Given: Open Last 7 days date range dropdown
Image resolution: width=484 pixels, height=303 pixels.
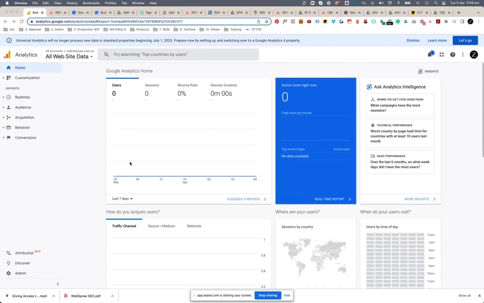Looking at the screenshot, I should [x=122, y=199].
